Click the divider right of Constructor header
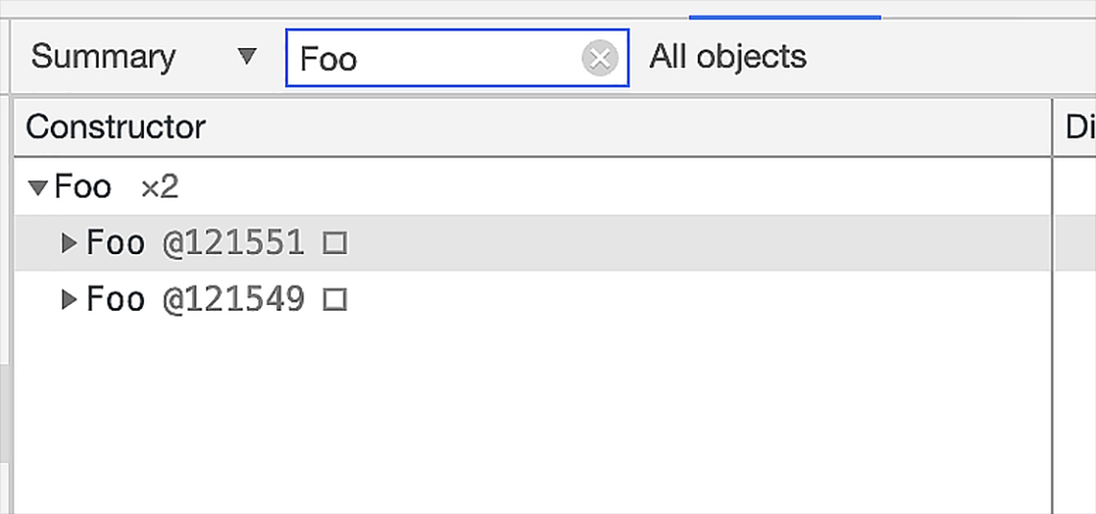Image resolution: width=1096 pixels, height=514 pixels. pyautogui.click(x=1053, y=127)
